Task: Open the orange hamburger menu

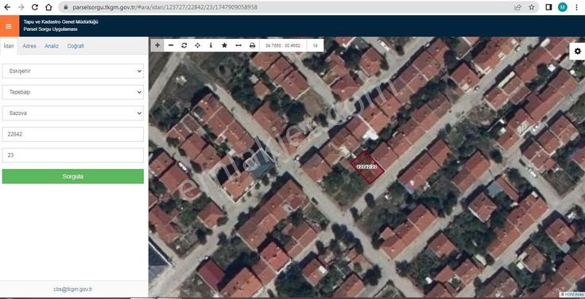Action: (x=9, y=26)
